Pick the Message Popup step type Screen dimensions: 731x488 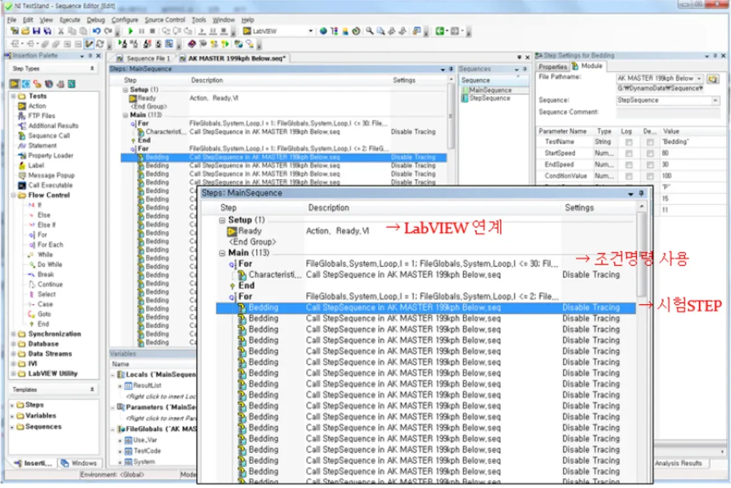[51, 176]
